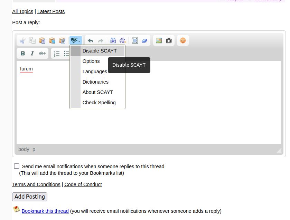
Task: Toggle bold formatting
Action: [23, 54]
